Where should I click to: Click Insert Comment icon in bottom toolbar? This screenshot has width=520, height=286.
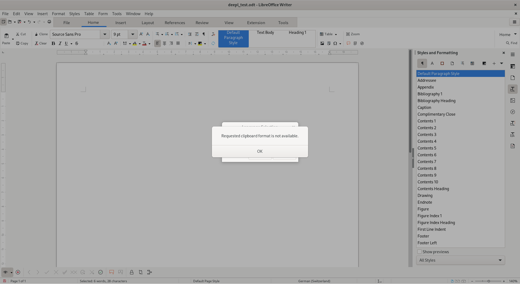(111, 272)
